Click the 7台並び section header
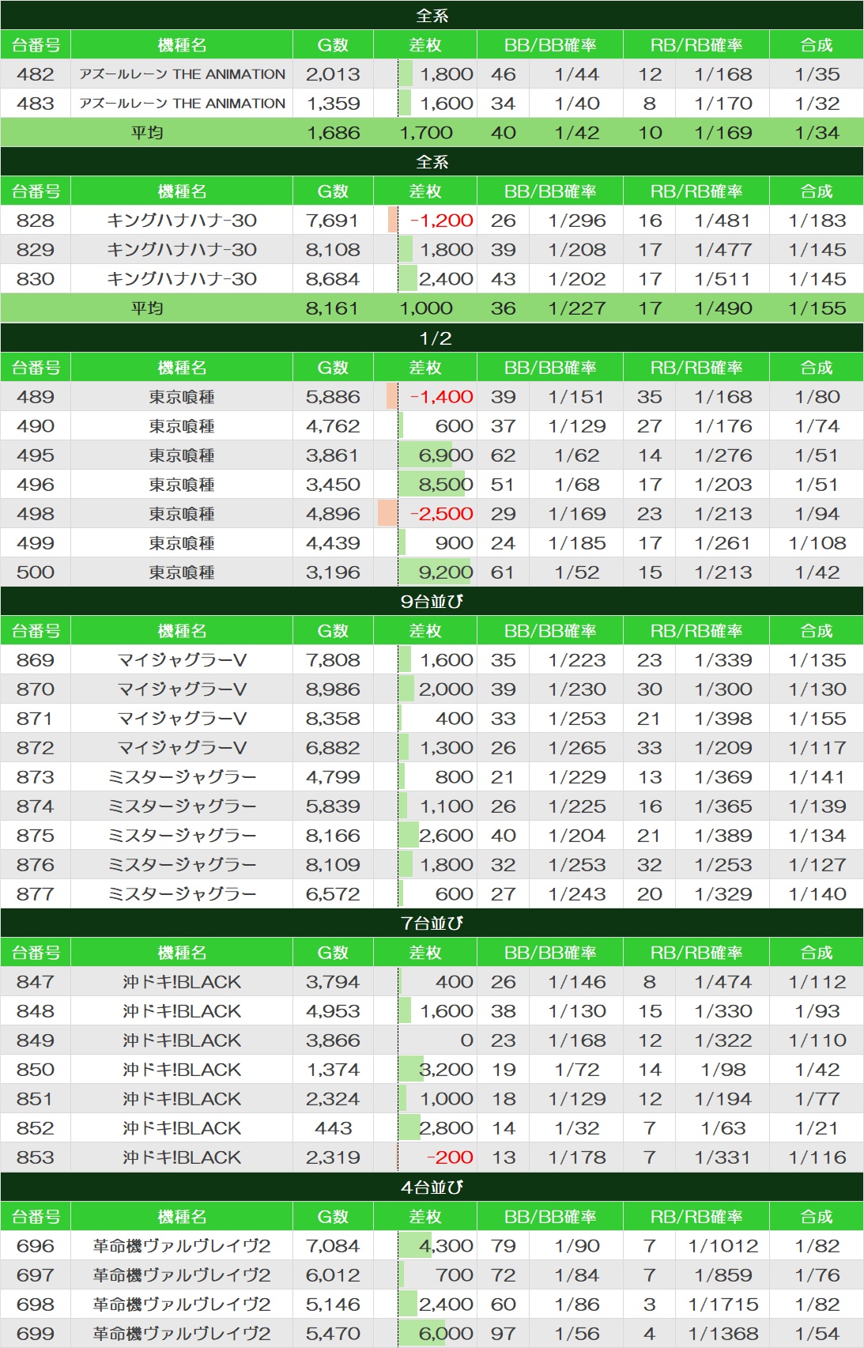 432,923
